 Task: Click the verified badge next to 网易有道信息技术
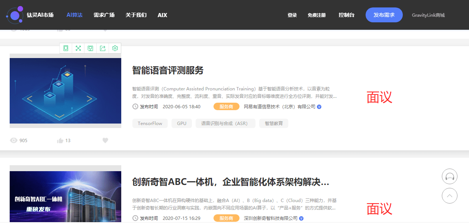click(x=319, y=106)
